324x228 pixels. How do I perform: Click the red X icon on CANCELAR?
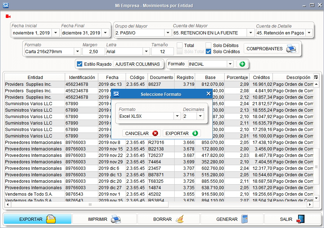coord(155,133)
